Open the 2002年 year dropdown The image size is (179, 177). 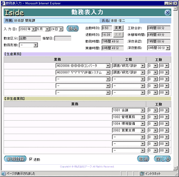[27, 29]
